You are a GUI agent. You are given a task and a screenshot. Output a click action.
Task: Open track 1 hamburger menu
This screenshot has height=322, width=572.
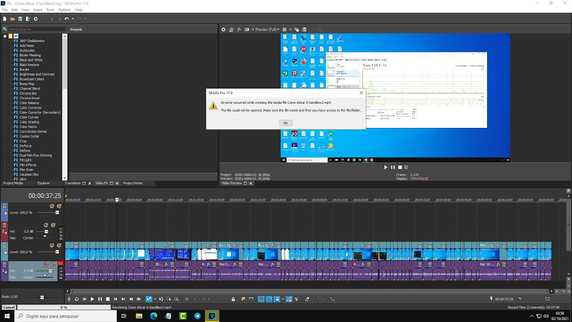[x=4, y=206]
